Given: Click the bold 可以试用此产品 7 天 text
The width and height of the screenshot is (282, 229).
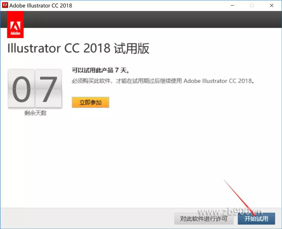Looking at the screenshot, I should [x=101, y=70].
